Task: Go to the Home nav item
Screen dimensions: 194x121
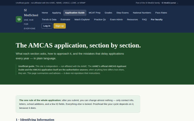Action: 45,13
